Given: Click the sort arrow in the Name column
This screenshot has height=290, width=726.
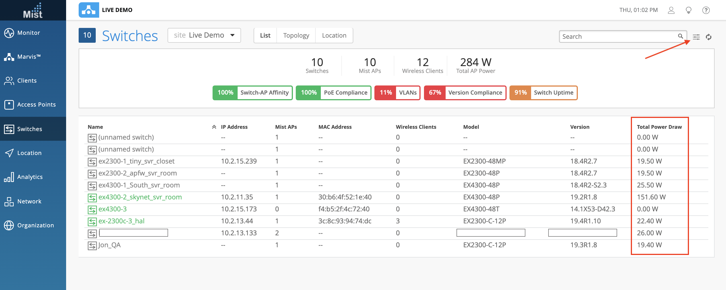Looking at the screenshot, I should pos(214,127).
